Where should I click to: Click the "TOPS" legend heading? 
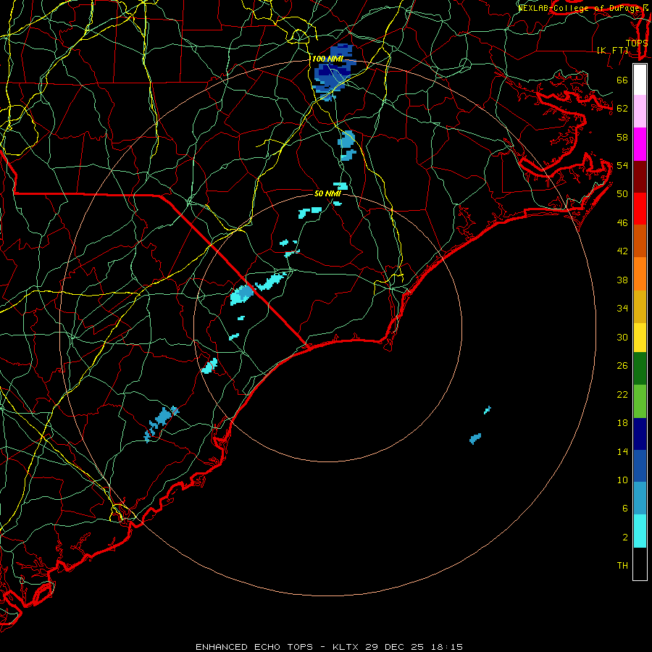click(x=637, y=43)
